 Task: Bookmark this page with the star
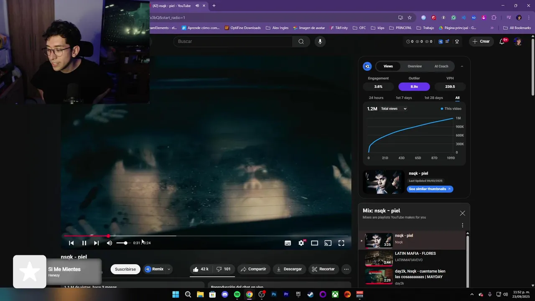pyautogui.click(x=410, y=18)
